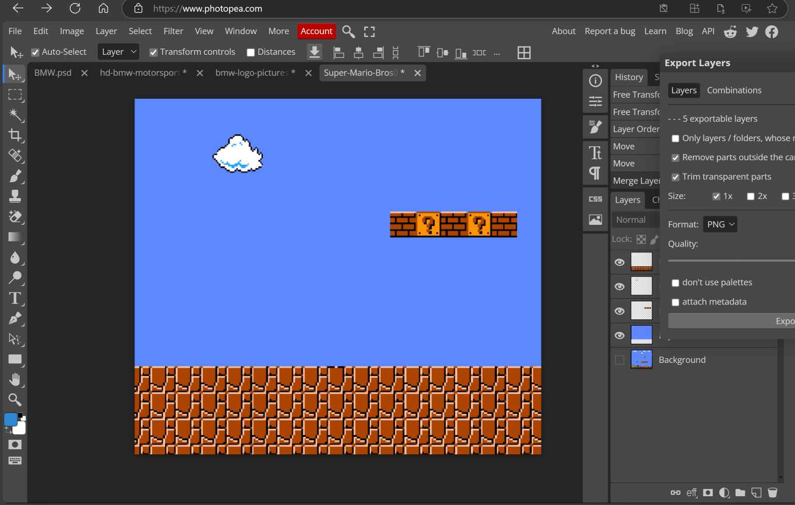Open the Paragraph panel icon

click(x=595, y=173)
